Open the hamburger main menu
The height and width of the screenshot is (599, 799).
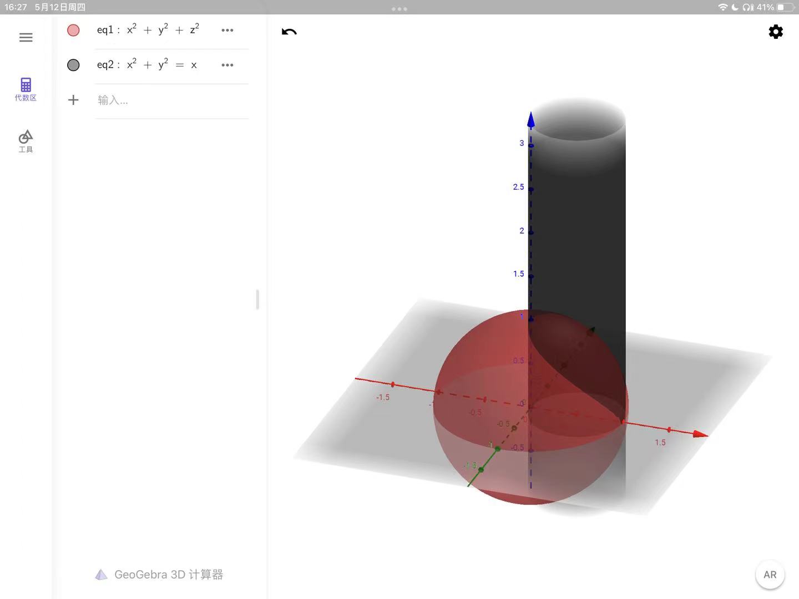[x=26, y=38]
